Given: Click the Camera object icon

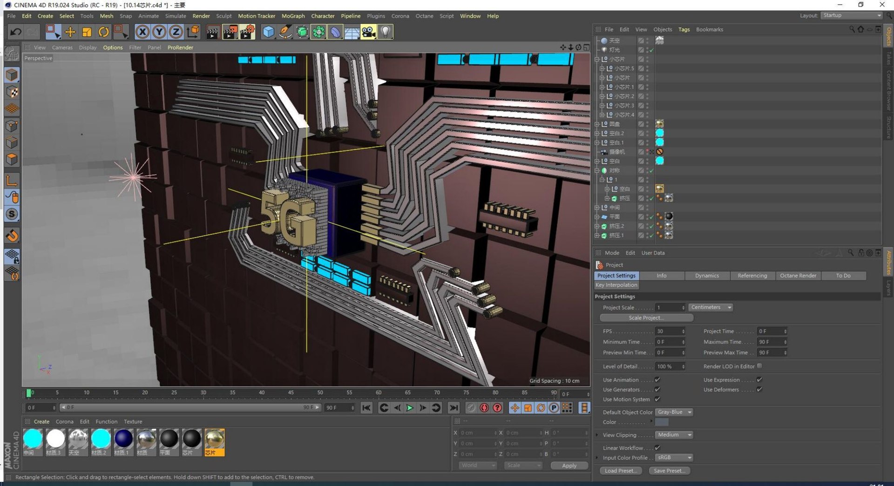Looking at the screenshot, I should point(368,32).
